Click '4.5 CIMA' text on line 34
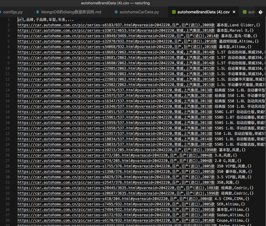Viewport: 266px width, 226px height. (224, 199)
